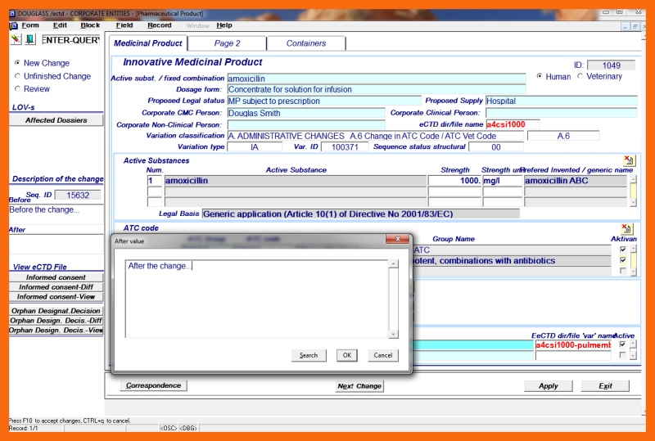Select the Review radio option
Viewport: 655px width, 441px height.
coord(17,88)
